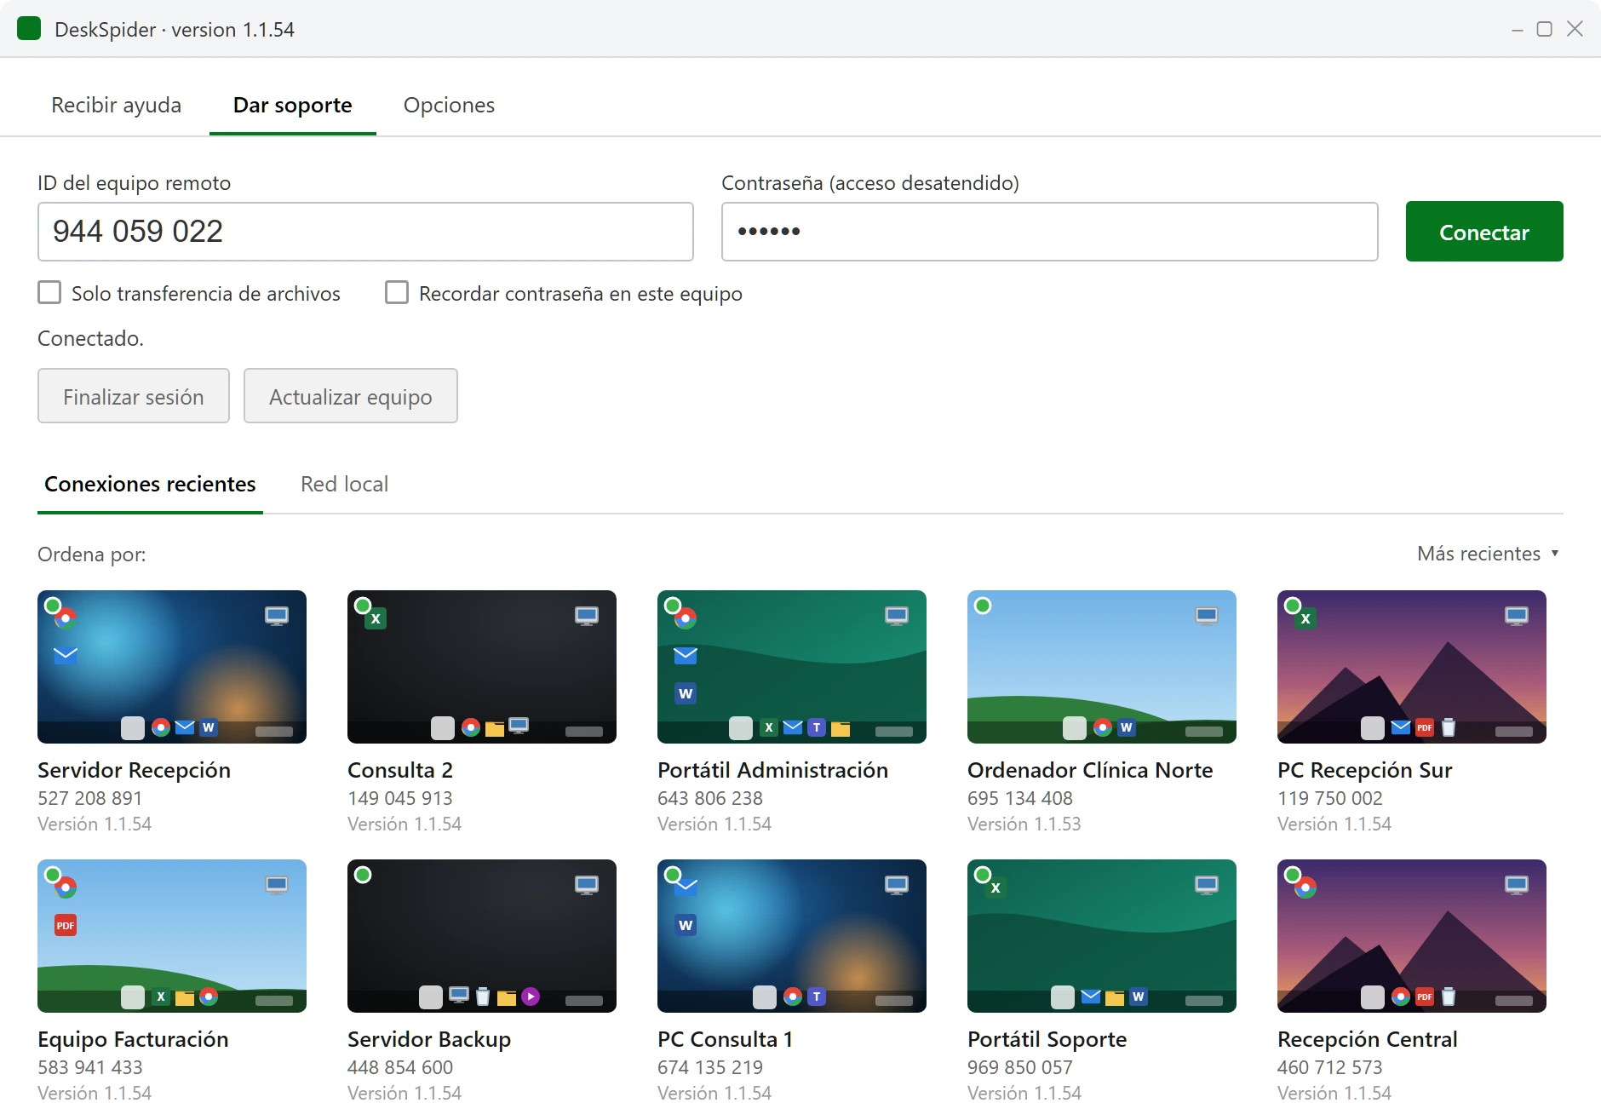Click the mail desktop icon in Servidor Recepción preview
1601x1103 pixels.
coord(66,655)
